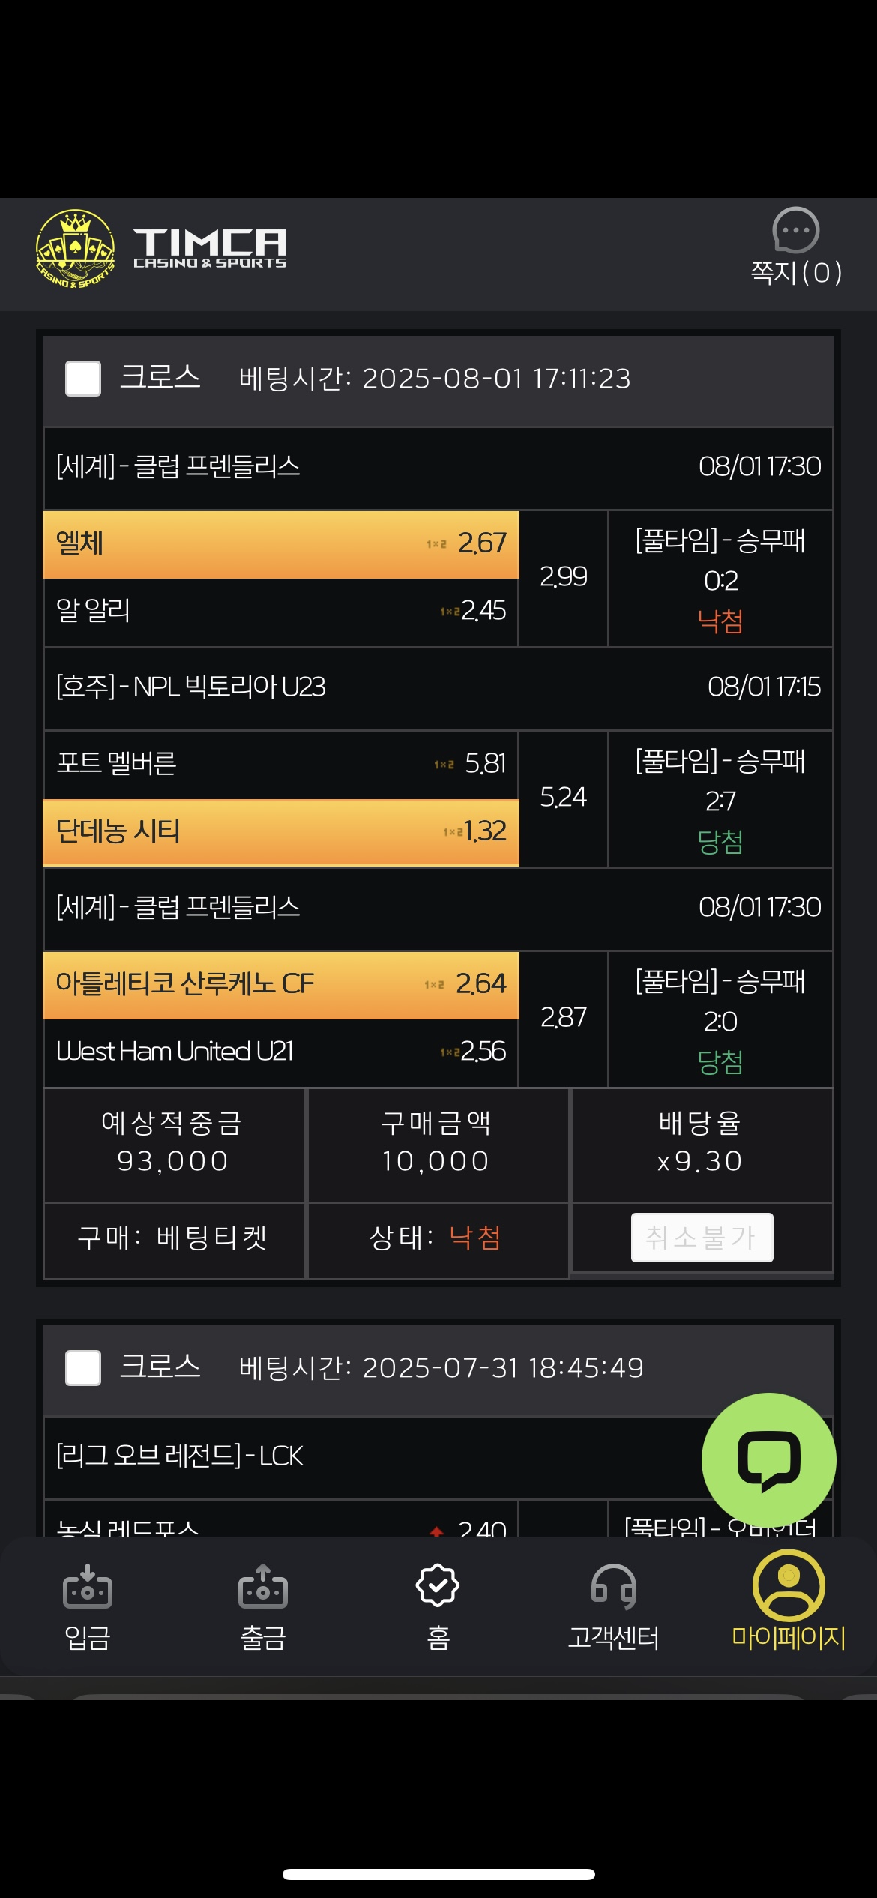Screen dimensions: 877x1898
Task: Select highlighted 단데농 시티 1.32 pick
Action: click(x=281, y=832)
